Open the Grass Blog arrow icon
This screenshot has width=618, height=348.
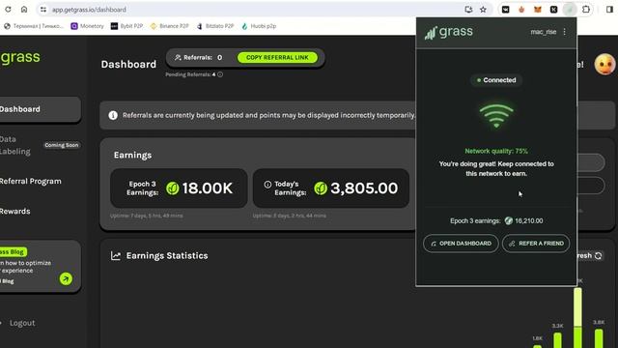point(66,279)
